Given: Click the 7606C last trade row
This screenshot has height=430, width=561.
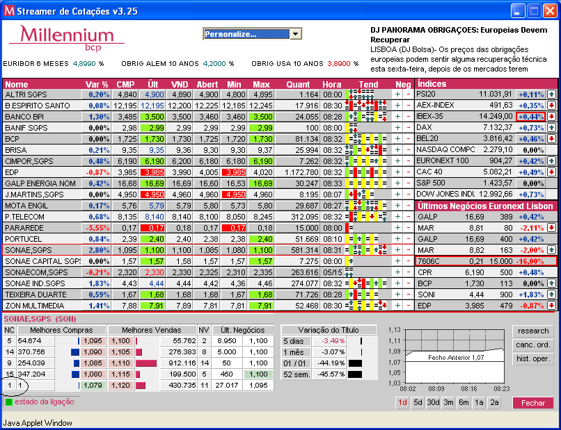Looking at the screenshot, I should click(486, 261).
